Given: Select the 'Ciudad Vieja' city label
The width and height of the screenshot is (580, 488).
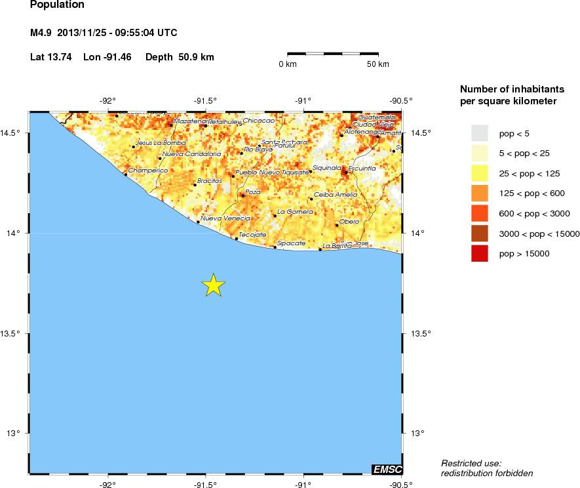Looking at the screenshot, I should 373,125.
